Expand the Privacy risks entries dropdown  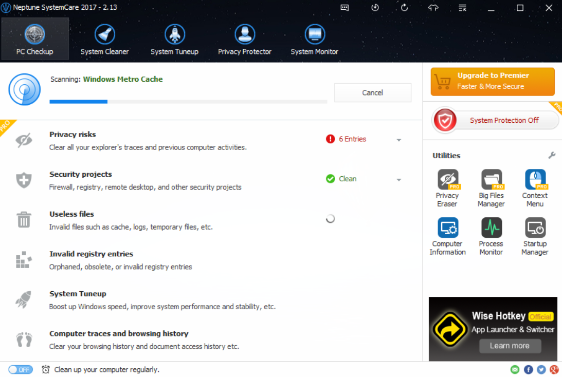point(399,140)
